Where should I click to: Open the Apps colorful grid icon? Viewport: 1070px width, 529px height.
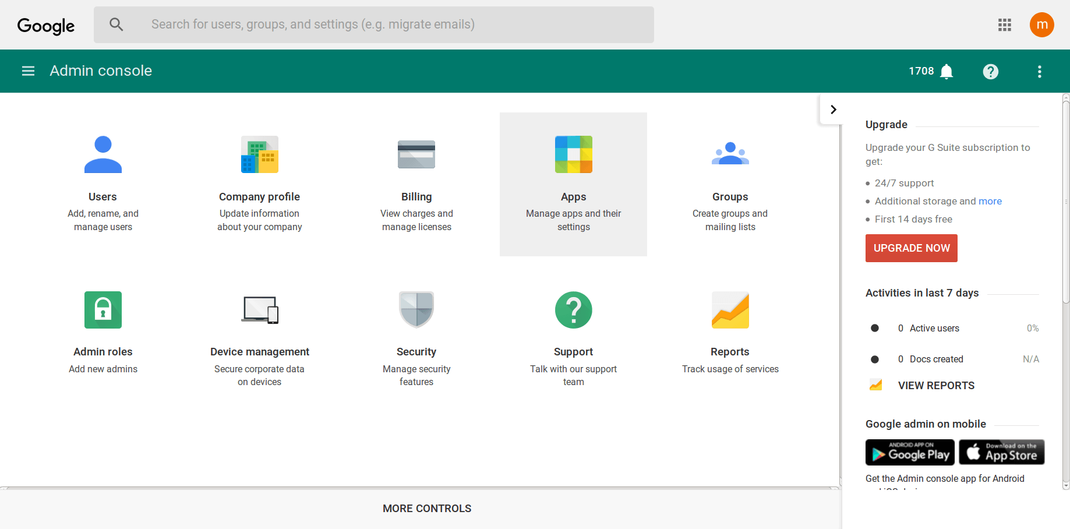pos(573,154)
